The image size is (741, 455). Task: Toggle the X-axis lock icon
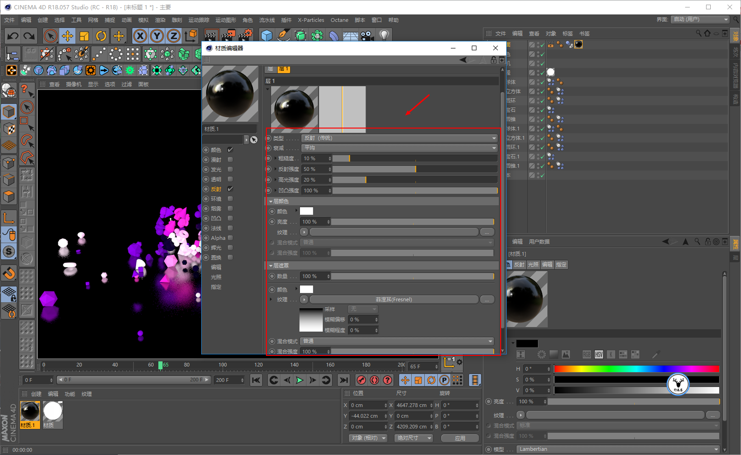pos(140,36)
